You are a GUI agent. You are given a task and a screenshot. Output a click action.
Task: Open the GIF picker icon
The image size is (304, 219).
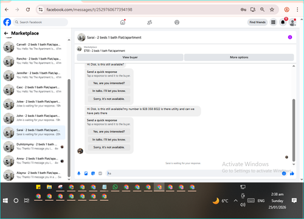point(100,173)
